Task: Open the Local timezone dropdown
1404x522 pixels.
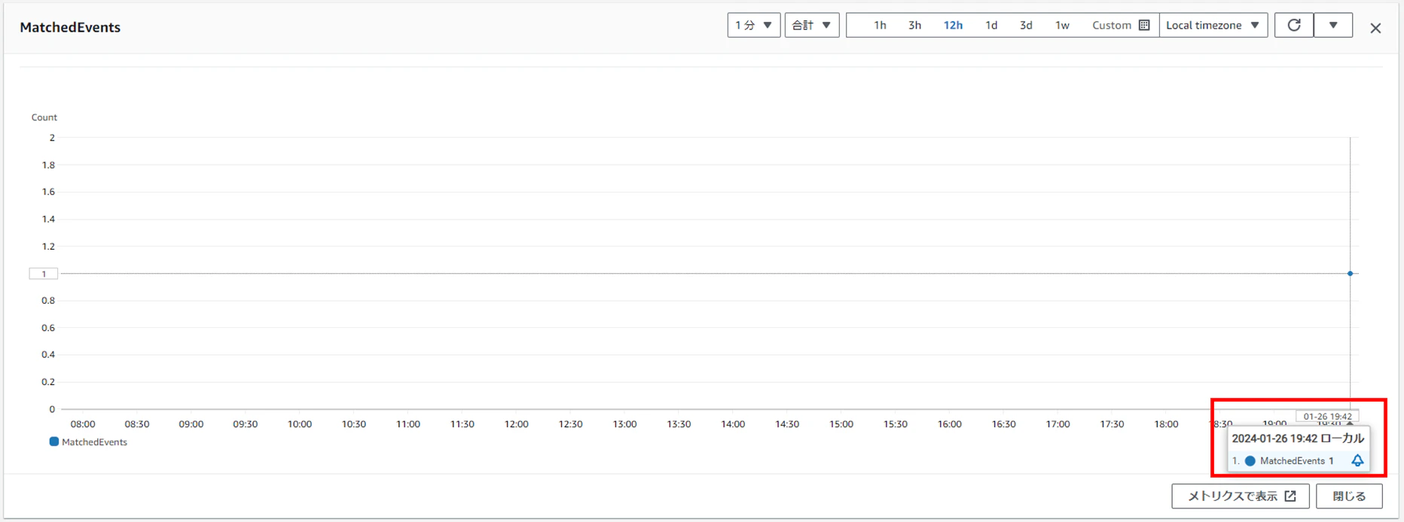Action: [1213, 25]
